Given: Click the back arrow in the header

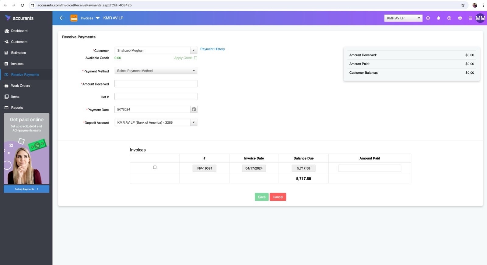Looking at the screenshot, I should pos(62,18).
